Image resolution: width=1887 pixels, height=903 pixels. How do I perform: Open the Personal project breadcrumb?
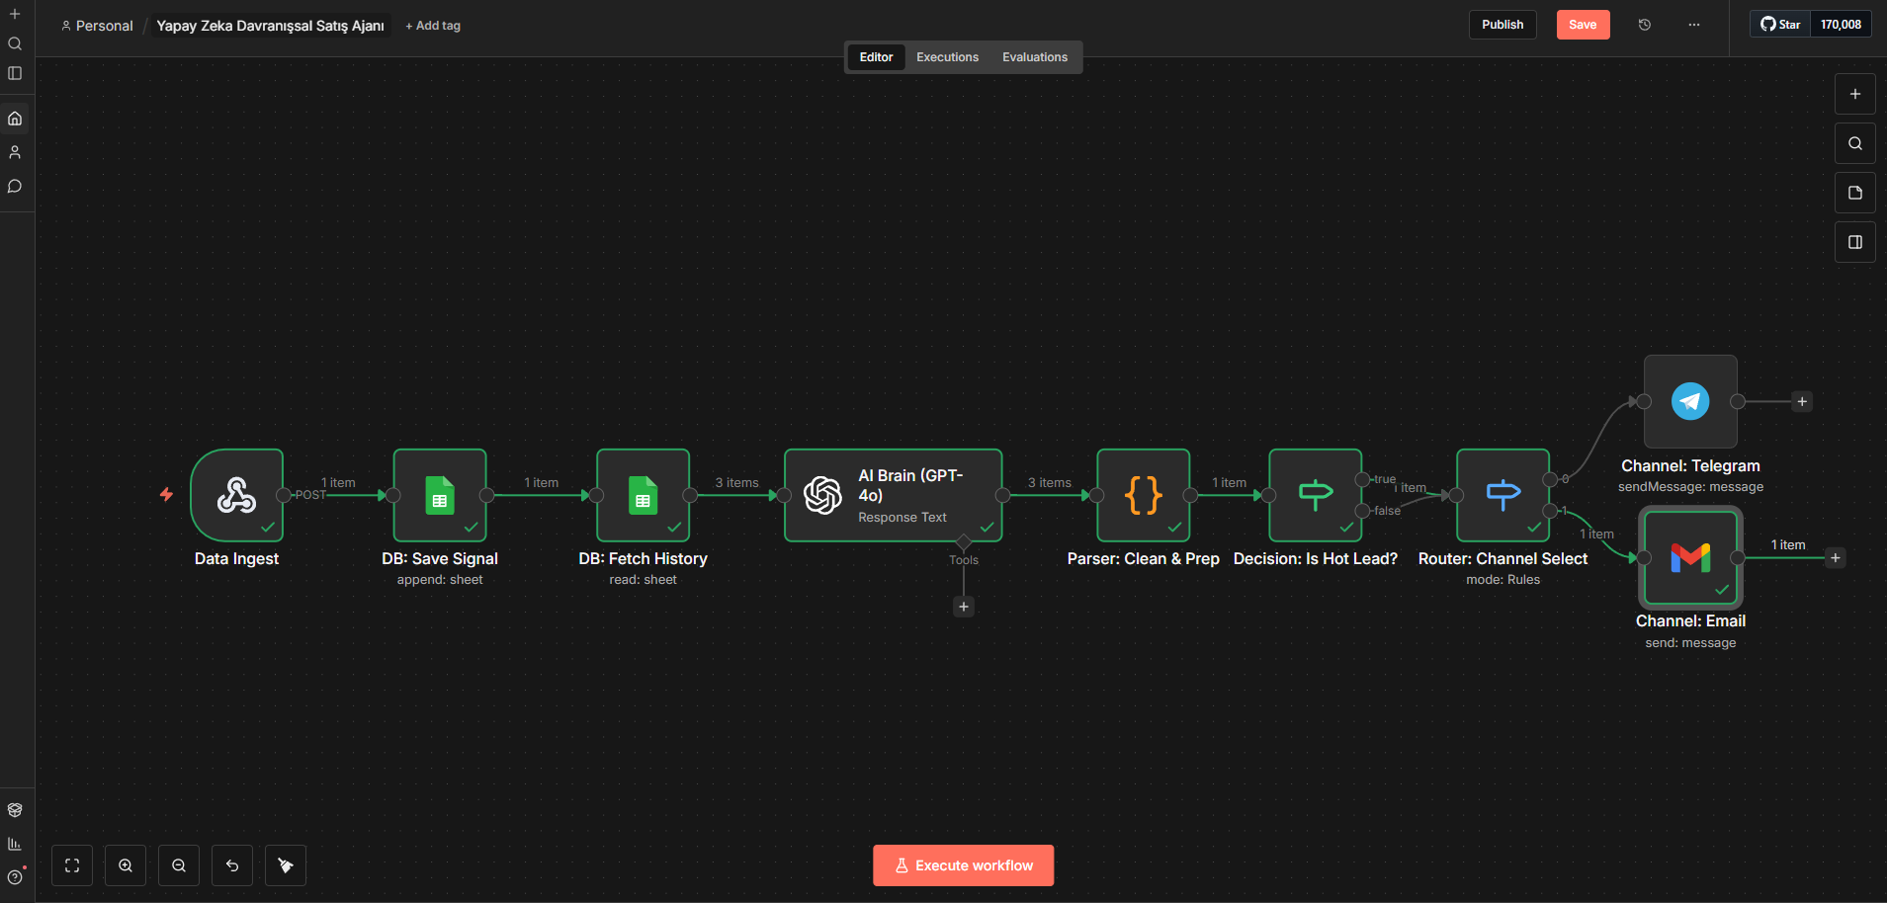[97, 26]
